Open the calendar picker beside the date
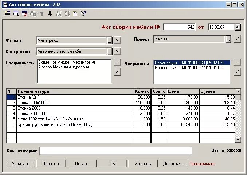 [238, 27]
